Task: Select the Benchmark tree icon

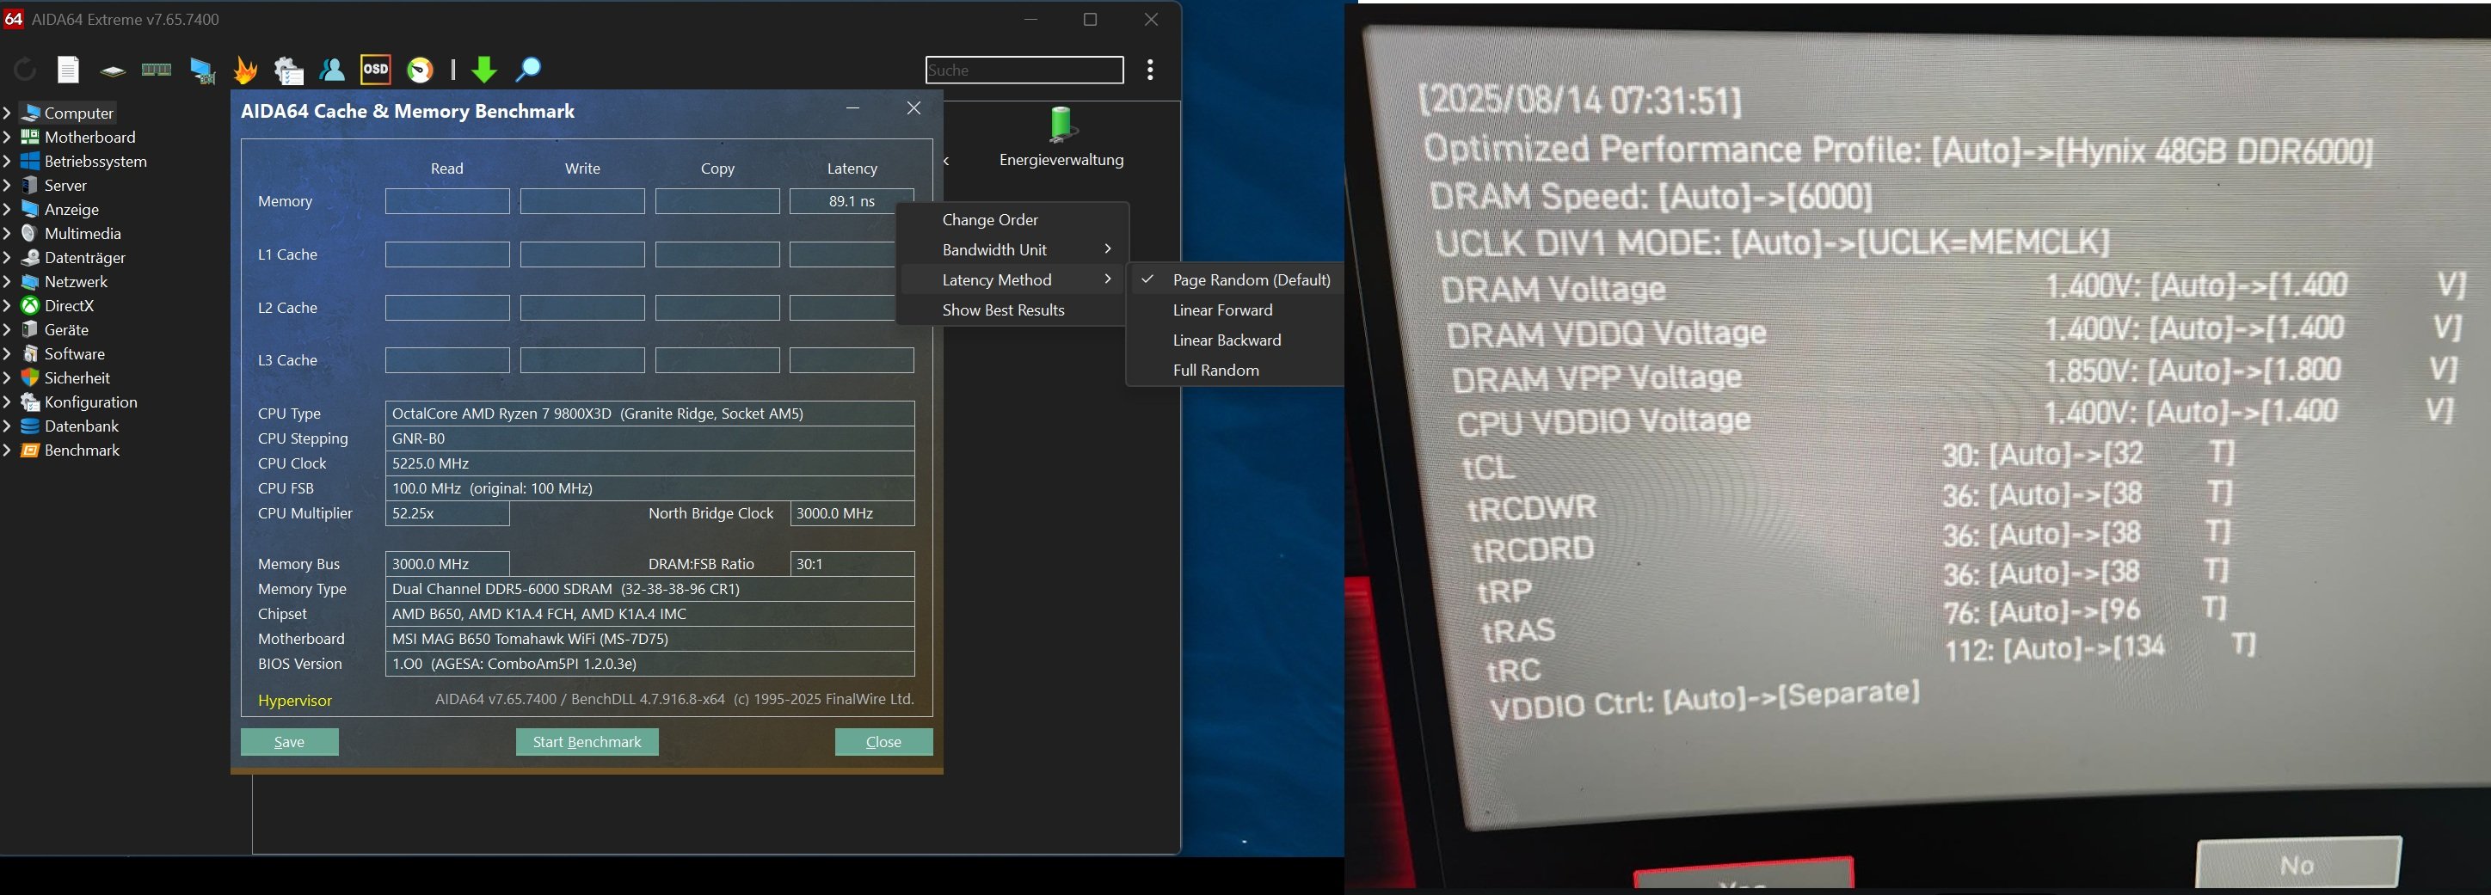Action: (30, 451)
